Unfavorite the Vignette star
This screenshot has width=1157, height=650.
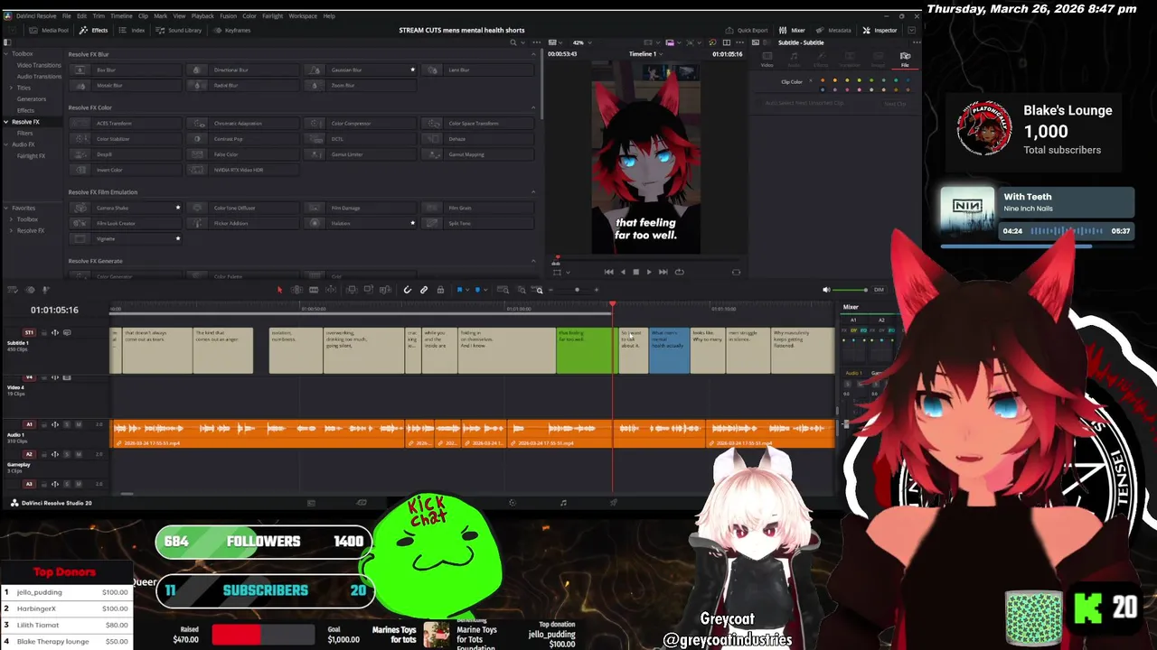click(178, 238)
